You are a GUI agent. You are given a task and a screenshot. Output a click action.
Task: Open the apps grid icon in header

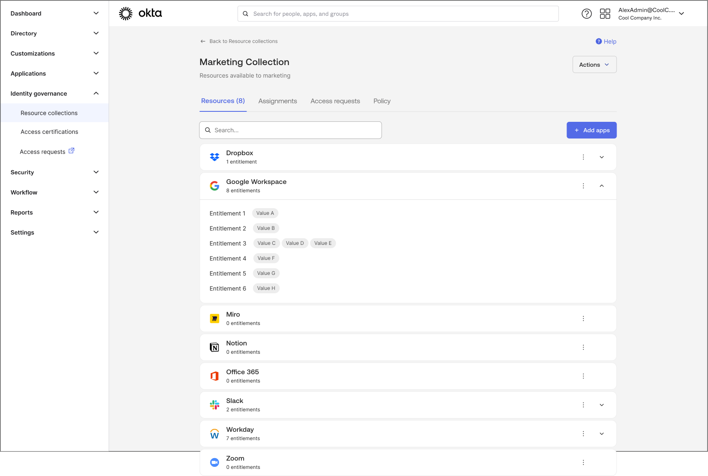(605, 14)
